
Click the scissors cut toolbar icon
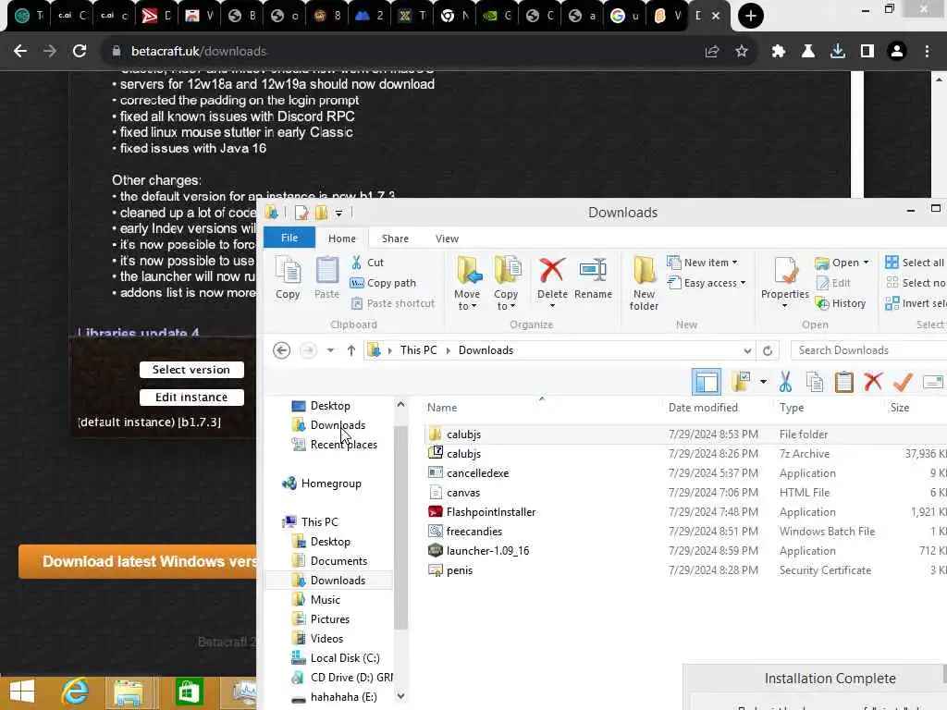click(785, 382)
